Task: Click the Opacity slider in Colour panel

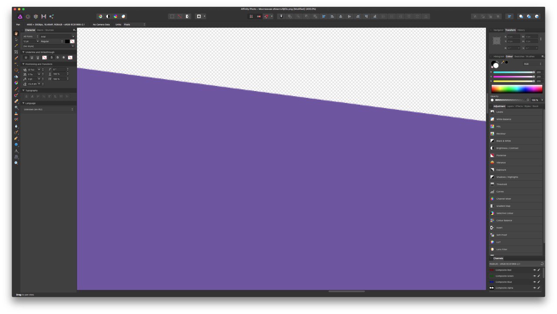Action: (512, 100)
